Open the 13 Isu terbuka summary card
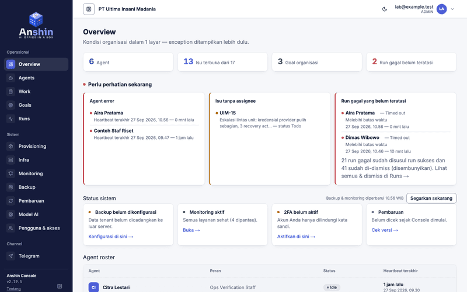The height and width of the screenshot is (292, 467). 222,62
